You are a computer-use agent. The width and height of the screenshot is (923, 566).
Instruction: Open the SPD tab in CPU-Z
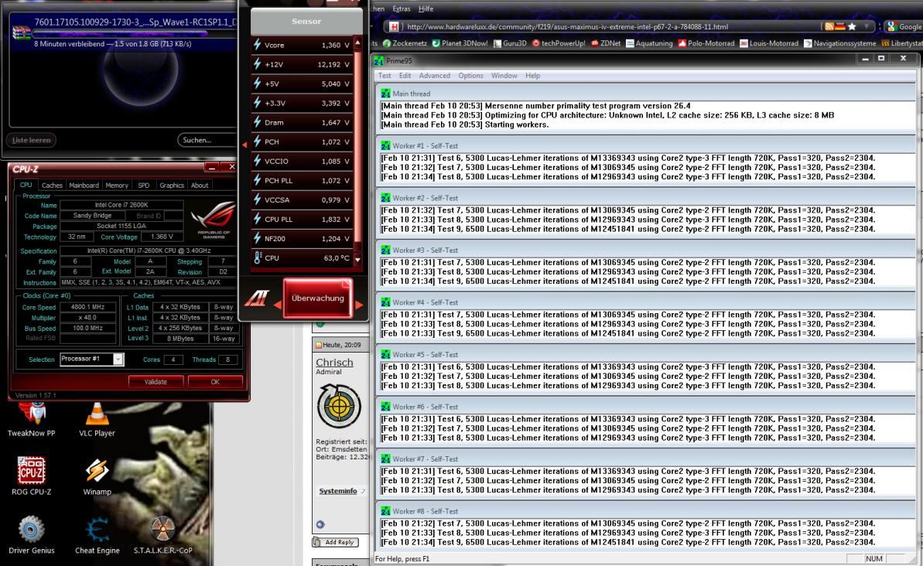(x=144, y=186)
